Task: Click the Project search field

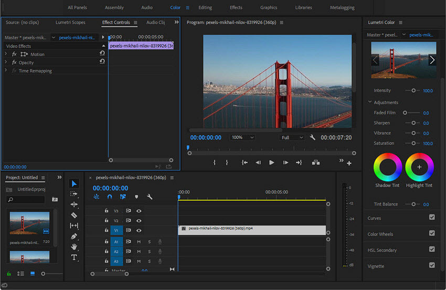Action: [x=26, y=200]
